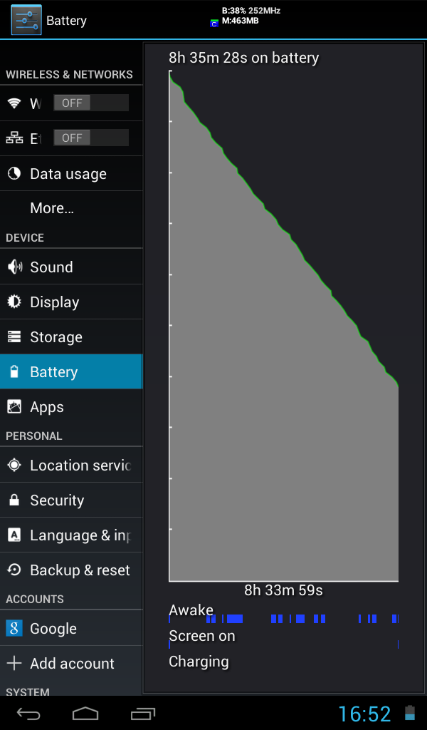Tap Add account option
Screen dimensions: 427x730
point(71,663)
